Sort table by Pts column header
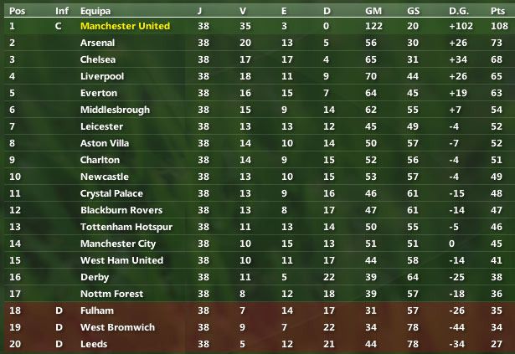The width and height of the screenshot is (515, 354). (499, 9)
